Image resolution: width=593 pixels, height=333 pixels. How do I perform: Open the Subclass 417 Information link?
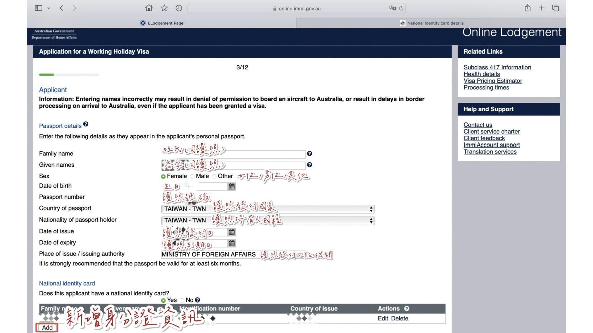[497, 67]
